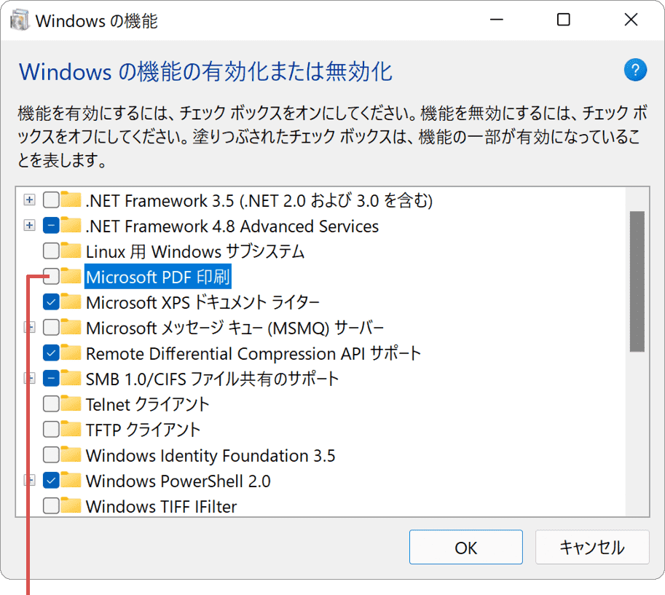Disable Microsoft XPS ドキュメント ライター
665x595 pixels.
(50, 302)
